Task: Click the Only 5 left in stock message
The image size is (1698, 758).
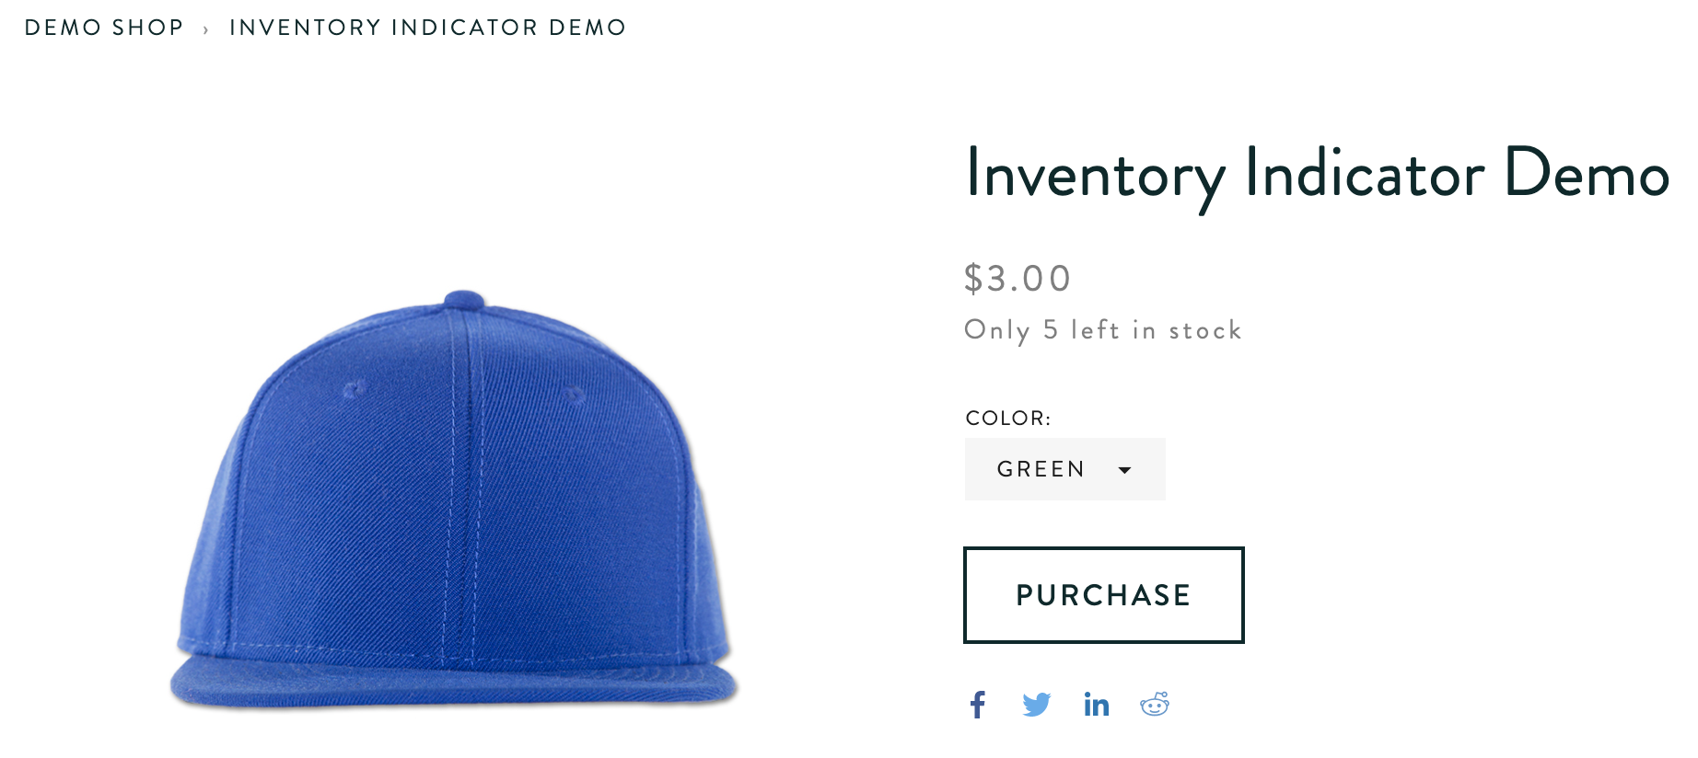Action: click(1103, 330)
